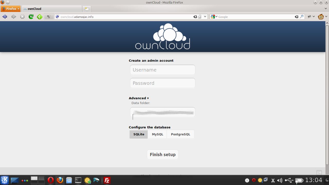Click the ownCloud logo
Screen dimensions: 329x185
coord(163,36)
